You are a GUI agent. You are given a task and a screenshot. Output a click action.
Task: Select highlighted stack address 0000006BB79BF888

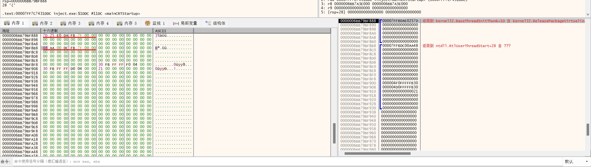pyautogui.click(x=358, y=21)
